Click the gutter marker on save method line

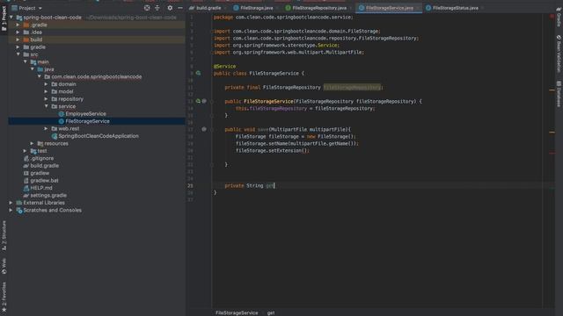[204, 129]
